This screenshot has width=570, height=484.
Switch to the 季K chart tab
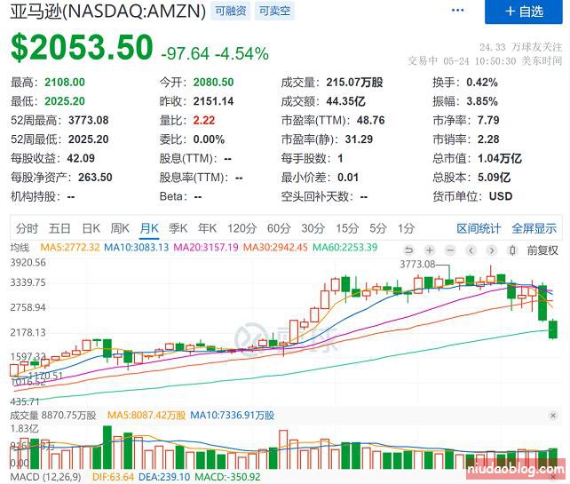pos(178,228)
